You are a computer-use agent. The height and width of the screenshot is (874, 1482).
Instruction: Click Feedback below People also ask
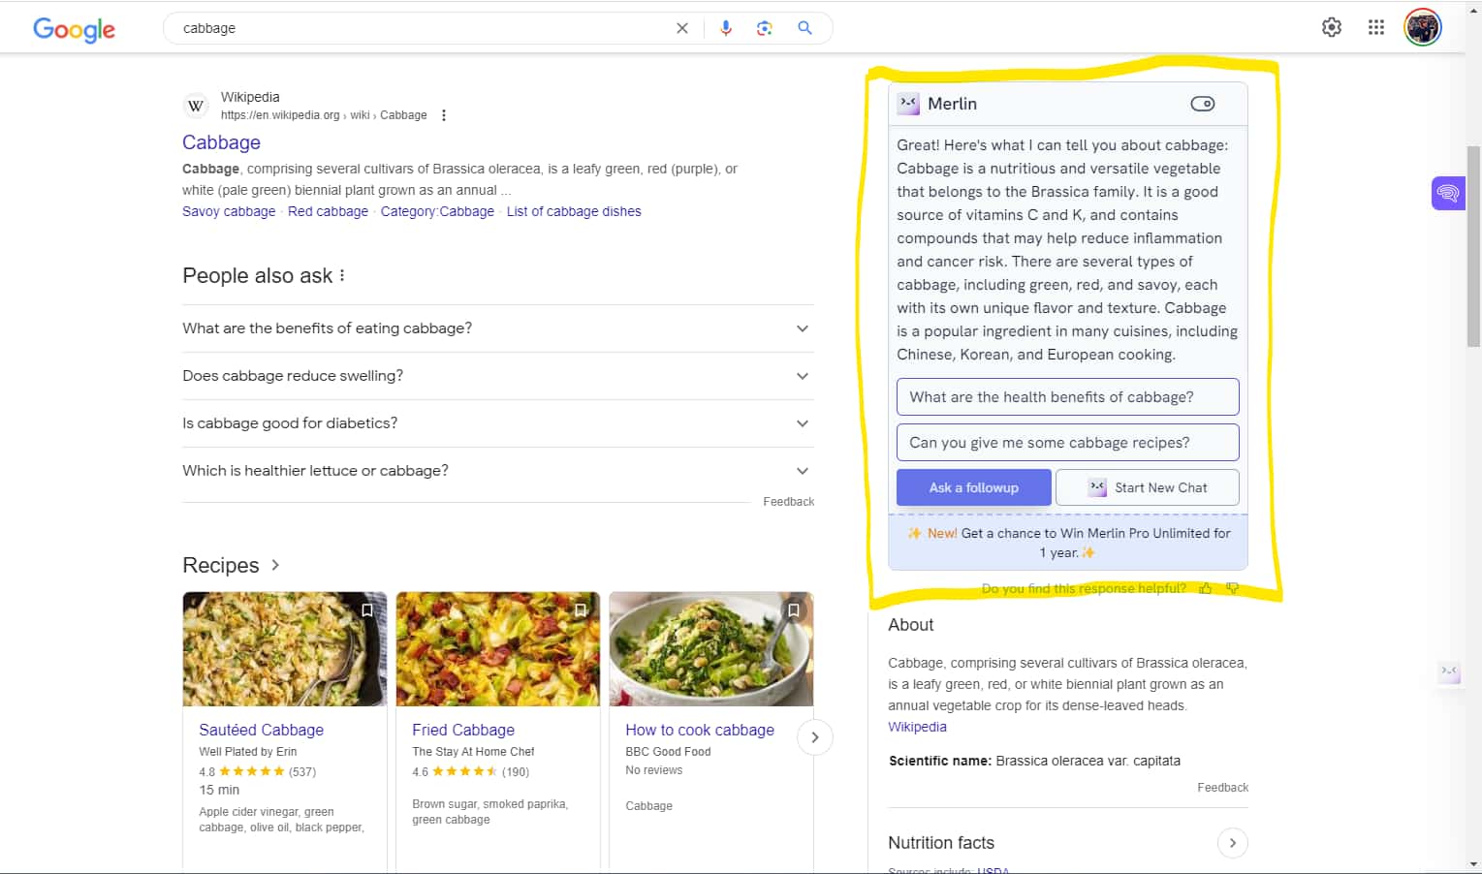click(x=788, y=502)
